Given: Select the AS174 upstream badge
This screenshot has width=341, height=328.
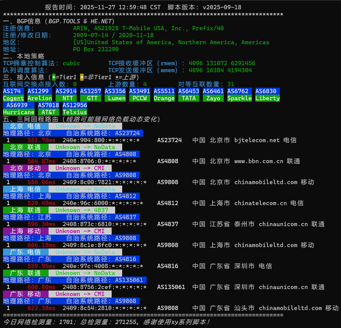Looking at the screenshot, I should pos(13,91).
